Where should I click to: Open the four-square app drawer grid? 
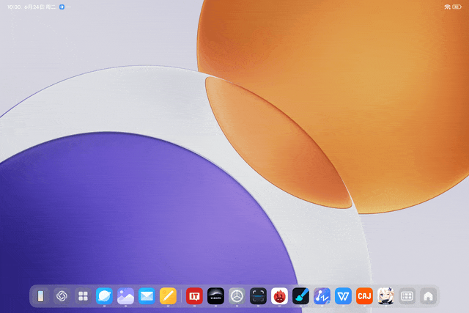(x=84, y=296)
